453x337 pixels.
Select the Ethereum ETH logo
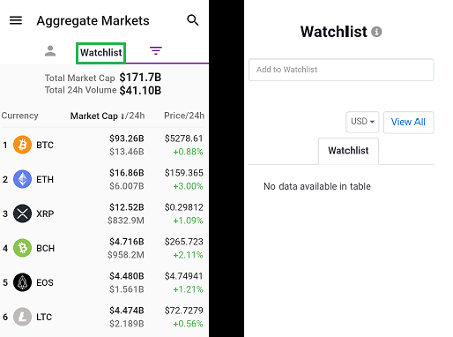22,179
